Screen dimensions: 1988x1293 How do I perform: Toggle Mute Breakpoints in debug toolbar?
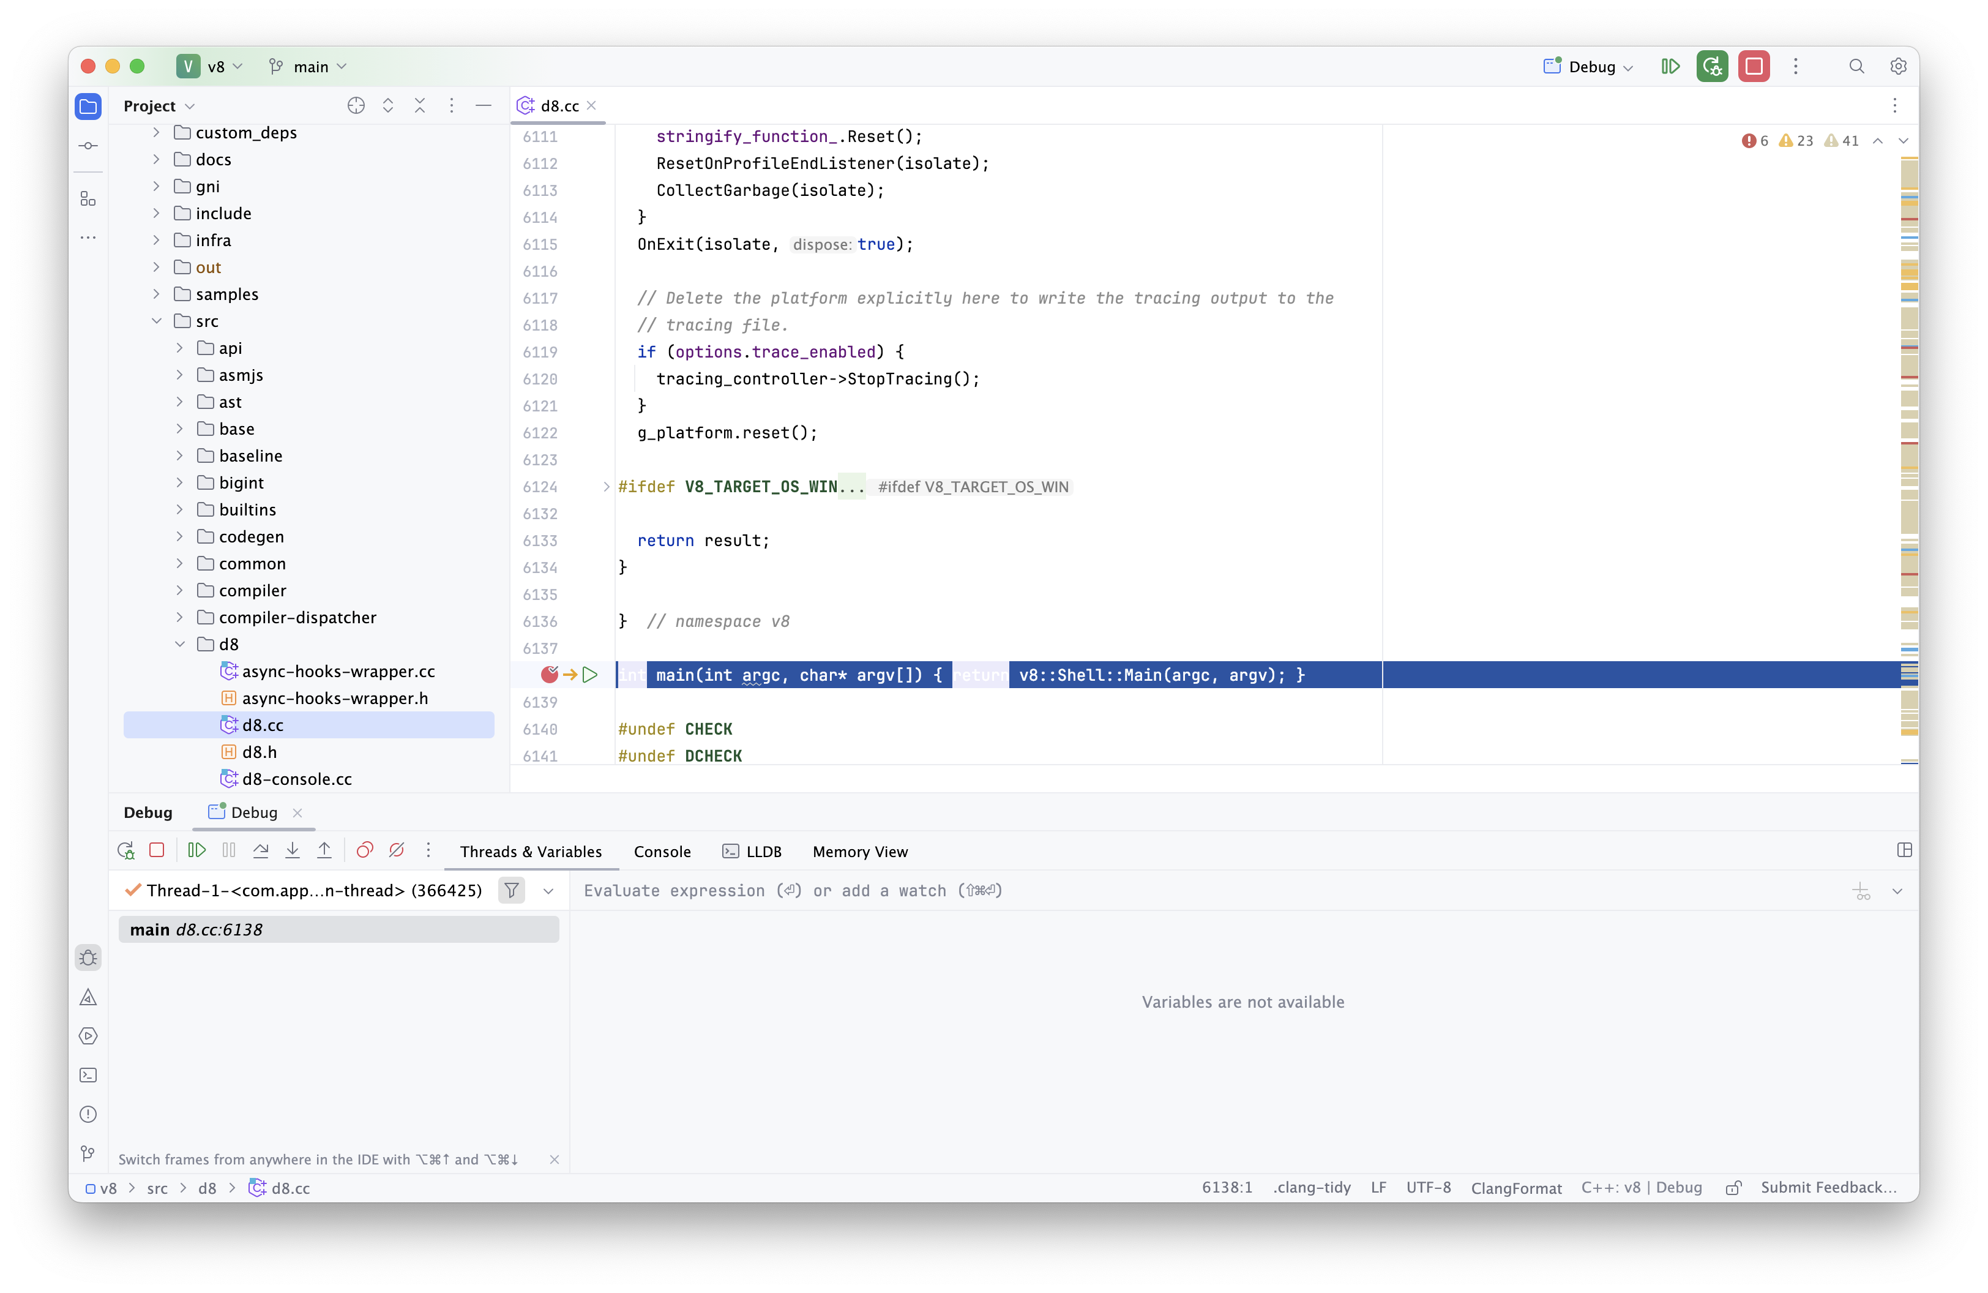click(x=397, y=850)
